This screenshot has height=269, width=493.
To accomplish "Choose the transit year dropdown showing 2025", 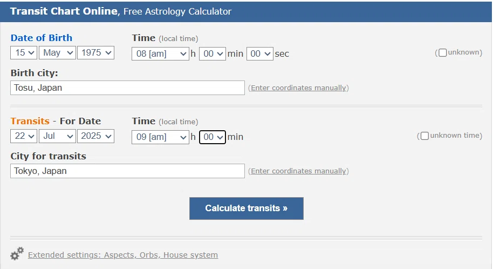I will point(95,136).
